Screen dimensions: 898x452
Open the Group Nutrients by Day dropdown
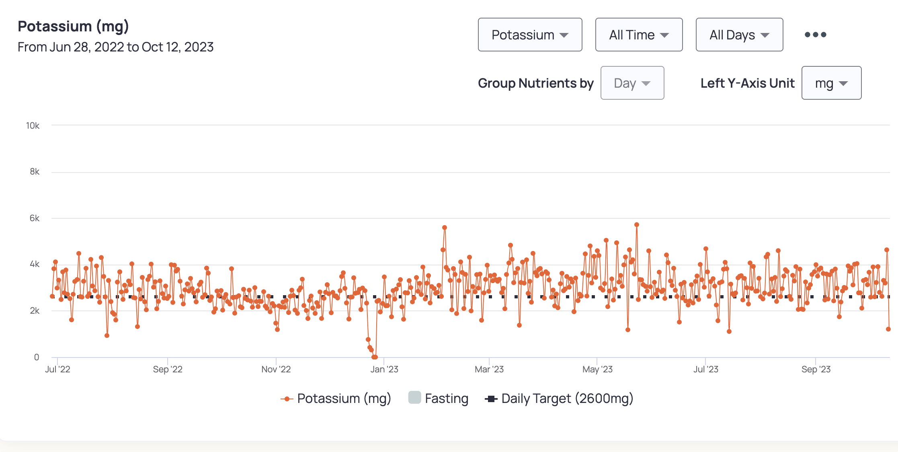click(632, 83)
